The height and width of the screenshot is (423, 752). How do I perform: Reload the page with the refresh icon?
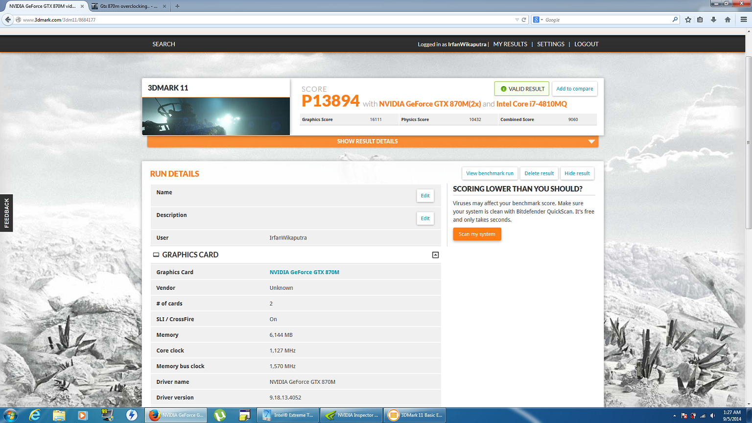524,20
